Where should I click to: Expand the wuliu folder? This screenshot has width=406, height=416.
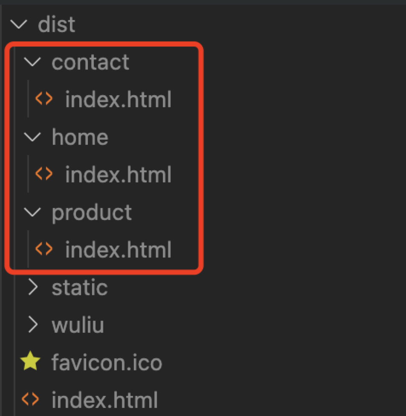point(78,325)
